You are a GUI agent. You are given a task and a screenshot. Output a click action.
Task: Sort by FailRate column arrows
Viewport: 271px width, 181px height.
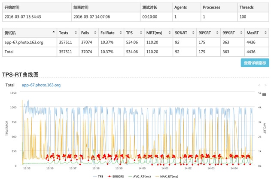(121, 33)
